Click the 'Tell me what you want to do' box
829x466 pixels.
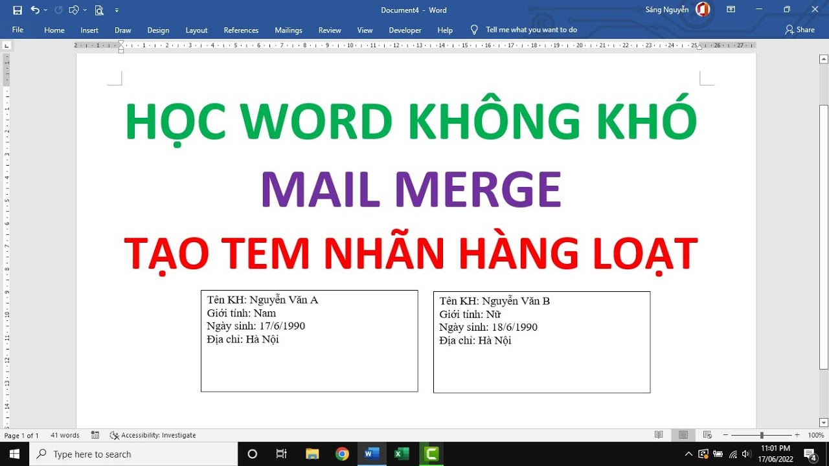[x=531, y=30]
